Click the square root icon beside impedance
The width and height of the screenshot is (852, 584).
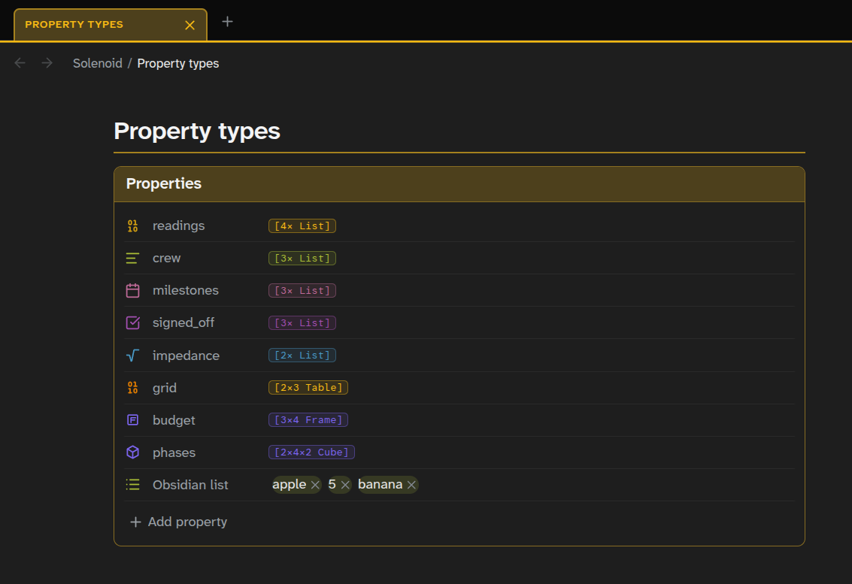point(132,356)
